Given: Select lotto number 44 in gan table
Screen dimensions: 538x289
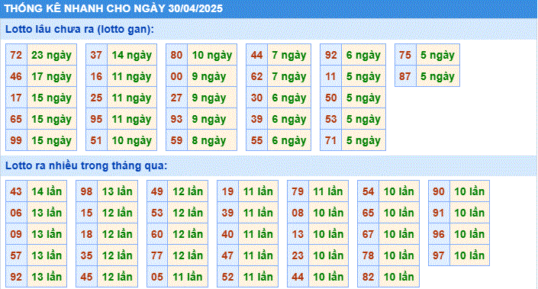Looking at the screenshot, I should pos(256,55).
